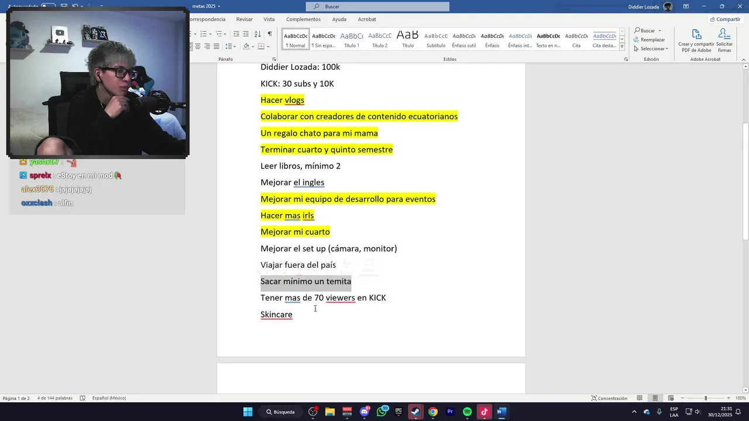Open Discord from the taskbar
749x421 pixels.
[365, 412]
